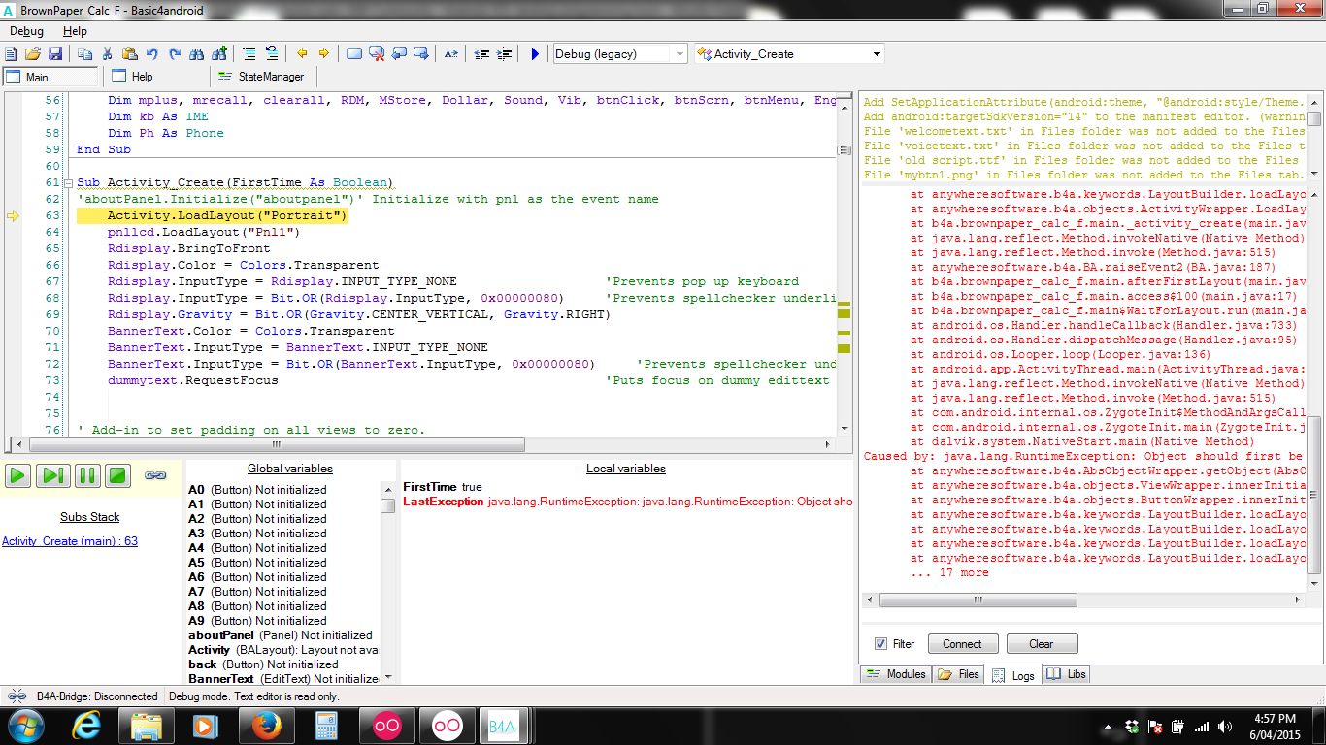Click the Undo arrow icon
Screen dimensions: 1326x745
[152, 54]
